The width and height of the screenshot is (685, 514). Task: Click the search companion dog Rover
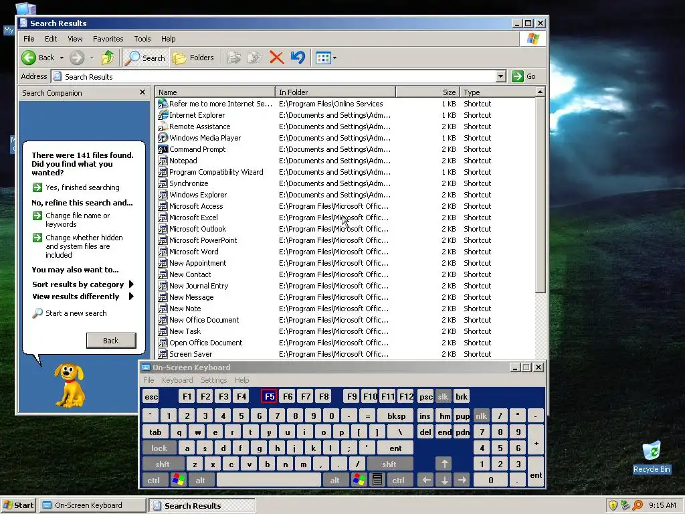69,385
